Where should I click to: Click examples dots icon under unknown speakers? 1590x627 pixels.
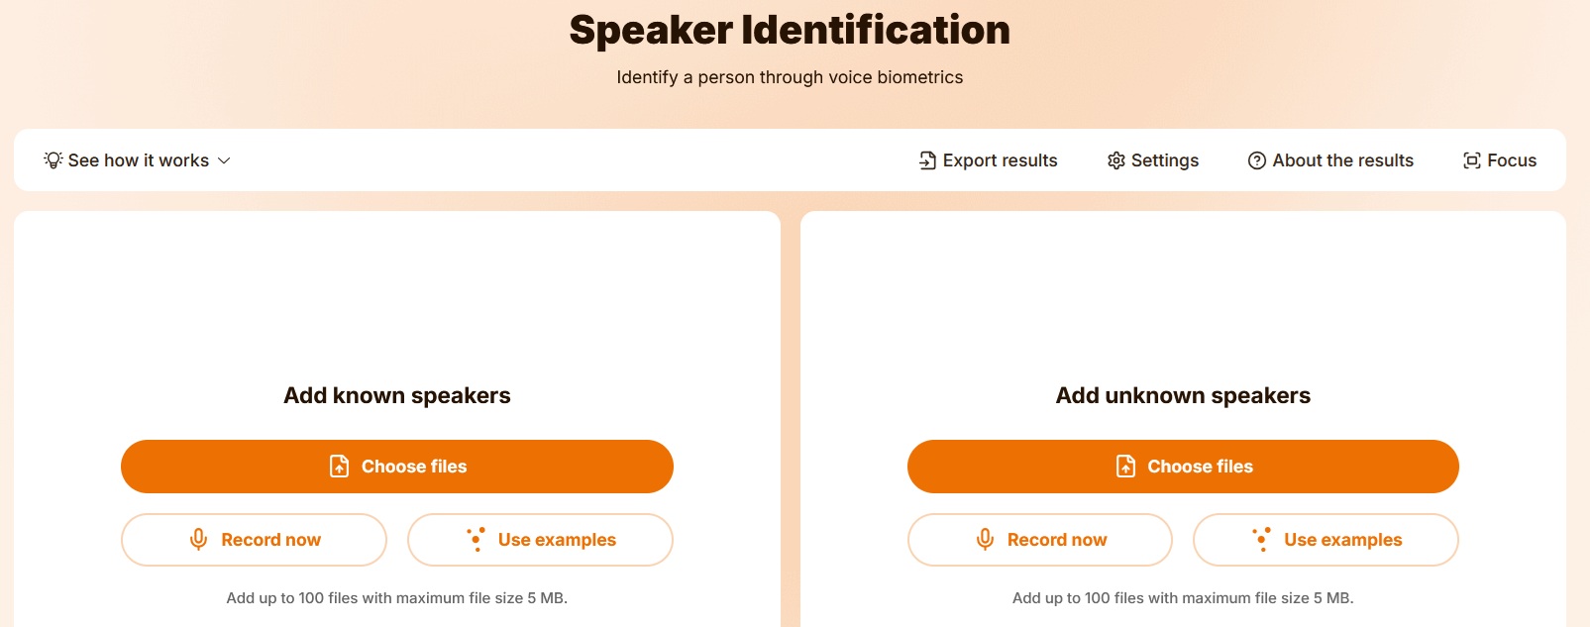click(1262, 540)
